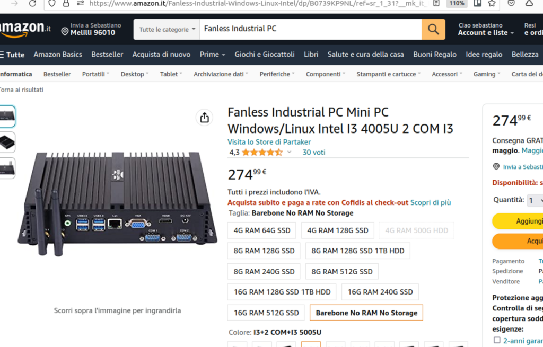This screenshot has height=347, width=543.
Task: Open the Tutte hamburger menu
Action: click(x=12, y=55)
